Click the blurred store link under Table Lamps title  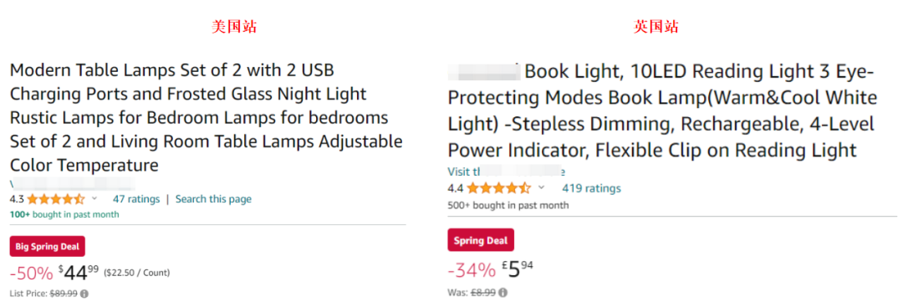pos(73,184)
